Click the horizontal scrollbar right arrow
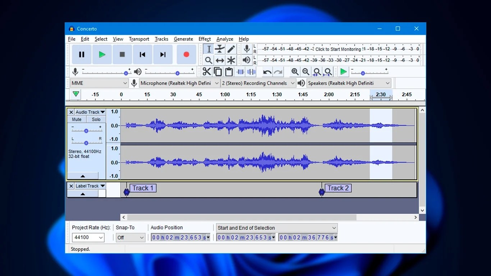The image size is (491, 276). point(416,217)
